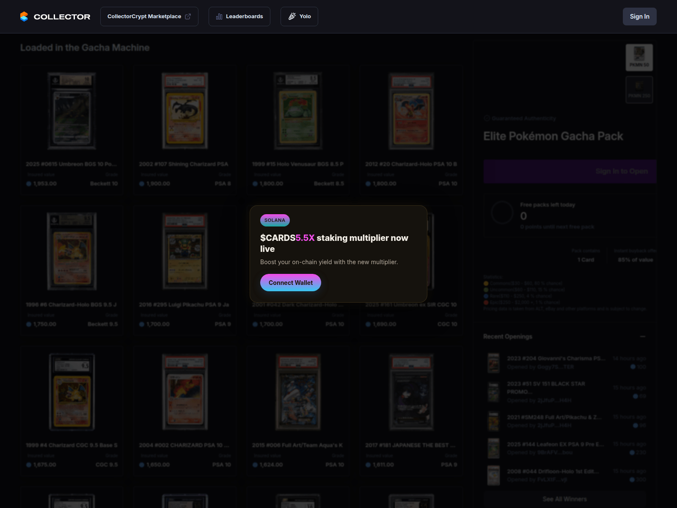Click the party popper icon on Yolo
Screen dimensions: 677x508
click(x=292, y=17)
